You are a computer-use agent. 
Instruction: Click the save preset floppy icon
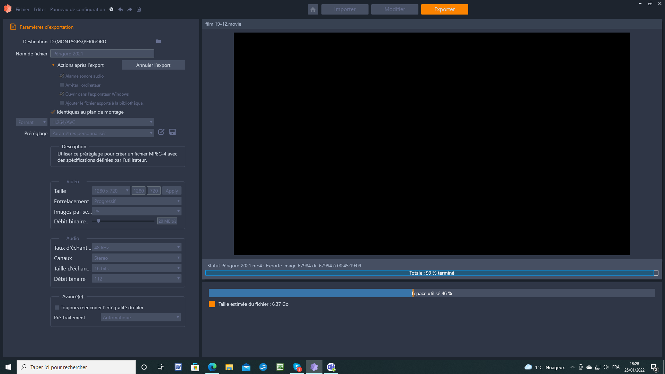tap(172, 132)
